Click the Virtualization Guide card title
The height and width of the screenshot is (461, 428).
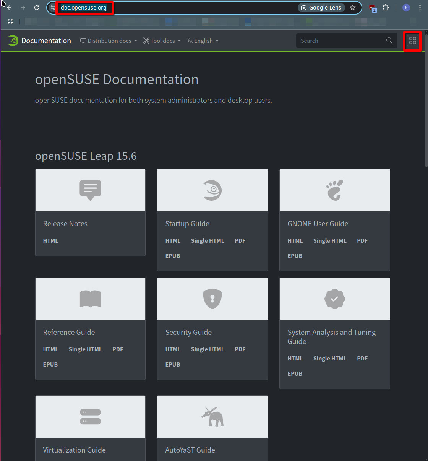click(75, 450)
